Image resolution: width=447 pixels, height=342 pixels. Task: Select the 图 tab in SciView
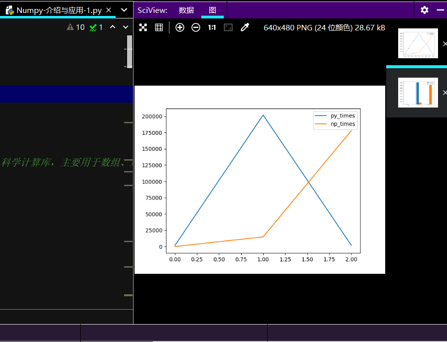point(213,10)
